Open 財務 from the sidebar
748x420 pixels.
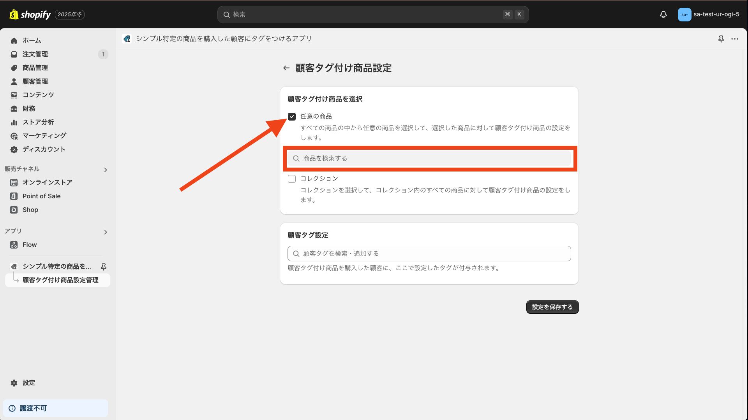tap(28, 108)
